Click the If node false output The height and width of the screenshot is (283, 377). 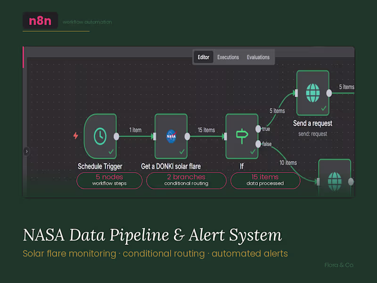coord(258,144)
